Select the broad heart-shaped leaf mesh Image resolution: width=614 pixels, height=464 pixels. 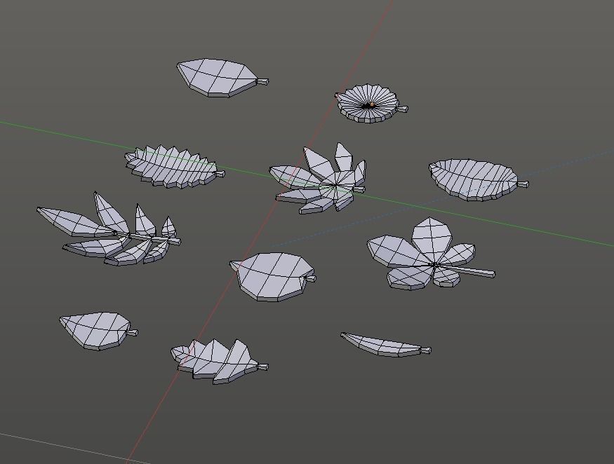click(274, 277)
